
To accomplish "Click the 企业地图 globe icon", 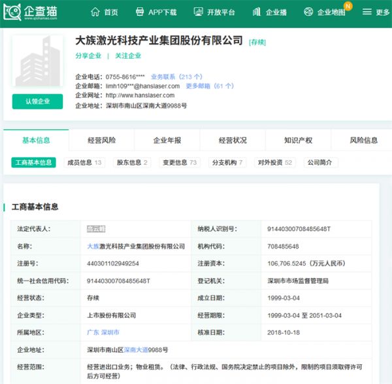I will pos(308,12).
